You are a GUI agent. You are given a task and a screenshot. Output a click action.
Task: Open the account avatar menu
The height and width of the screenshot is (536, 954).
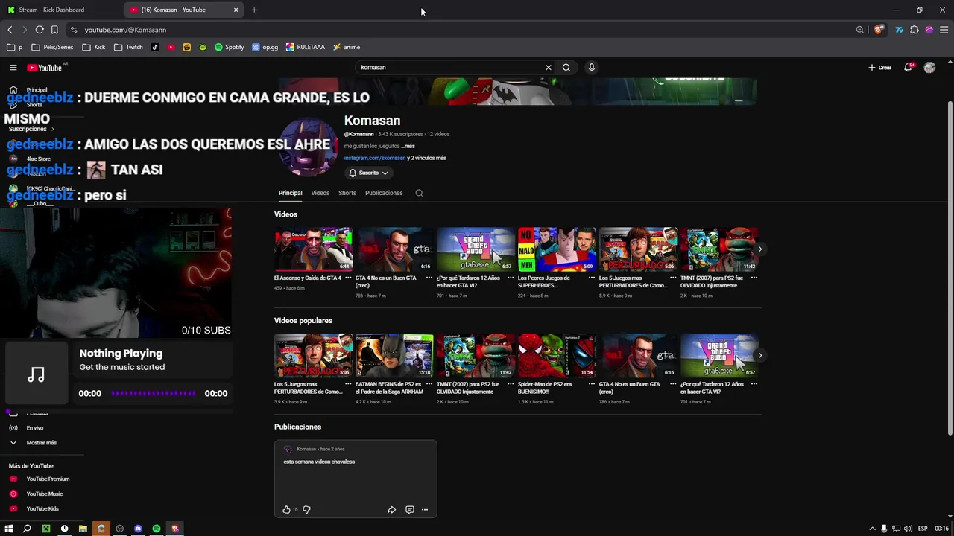click(929, 68)
